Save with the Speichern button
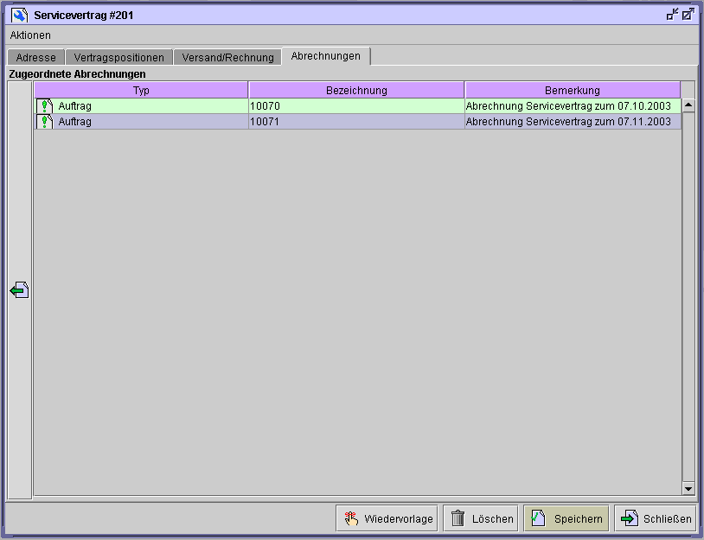The width and height of the screenshot is (704, 540). point(566,518)
